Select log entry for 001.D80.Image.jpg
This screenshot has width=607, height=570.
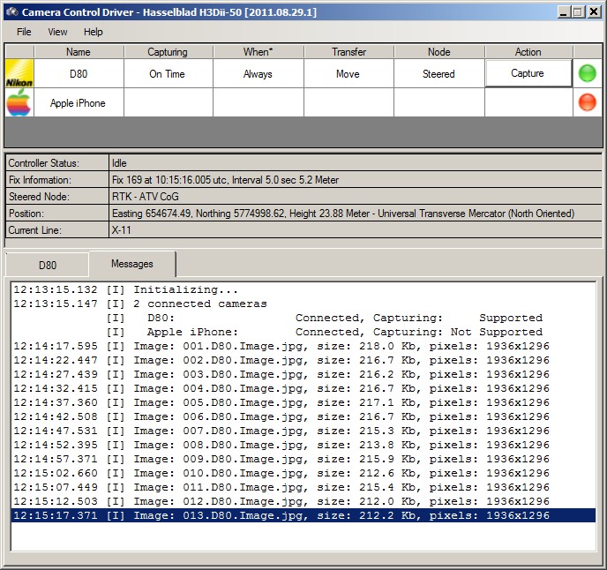303,346
